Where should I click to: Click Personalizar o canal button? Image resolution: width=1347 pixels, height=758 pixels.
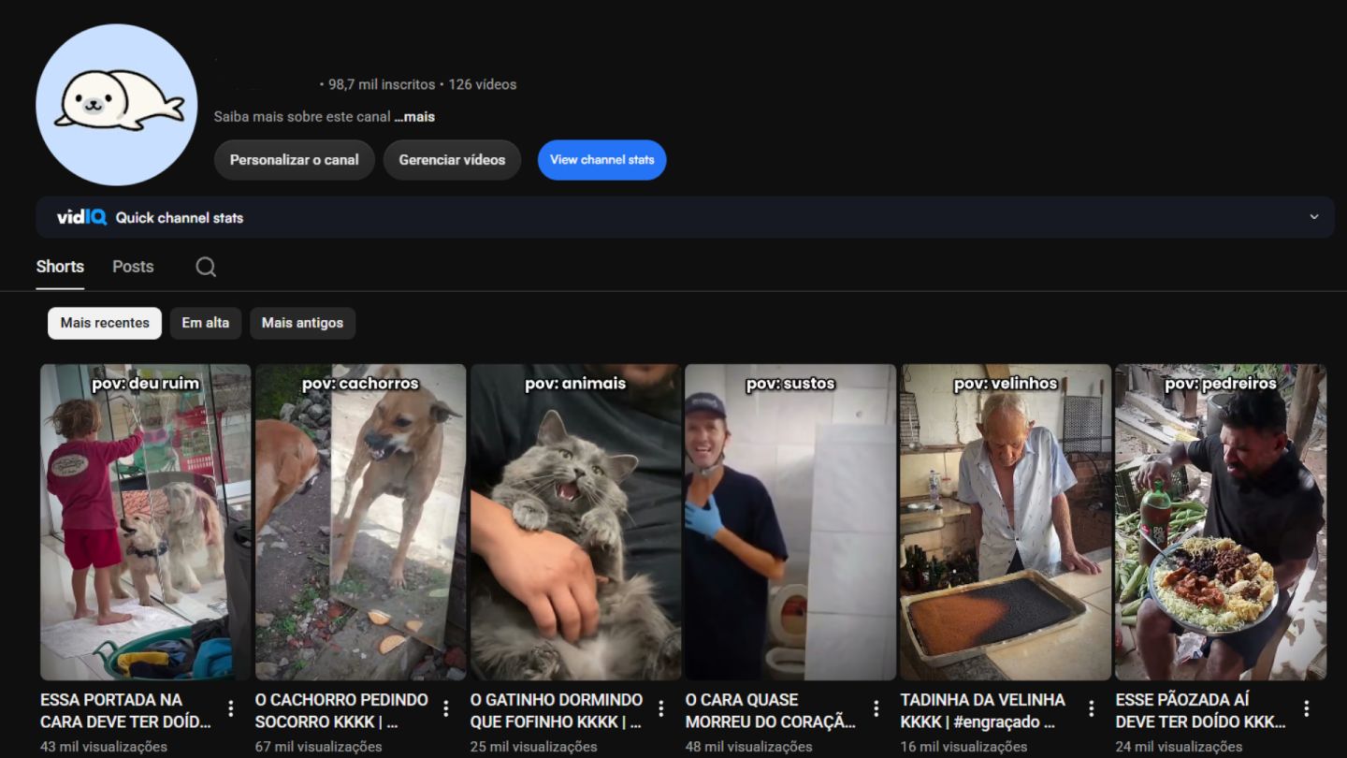point(295,160)
